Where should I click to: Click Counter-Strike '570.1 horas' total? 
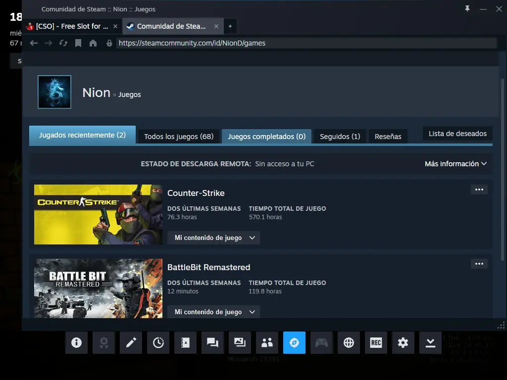coord(265,217)
